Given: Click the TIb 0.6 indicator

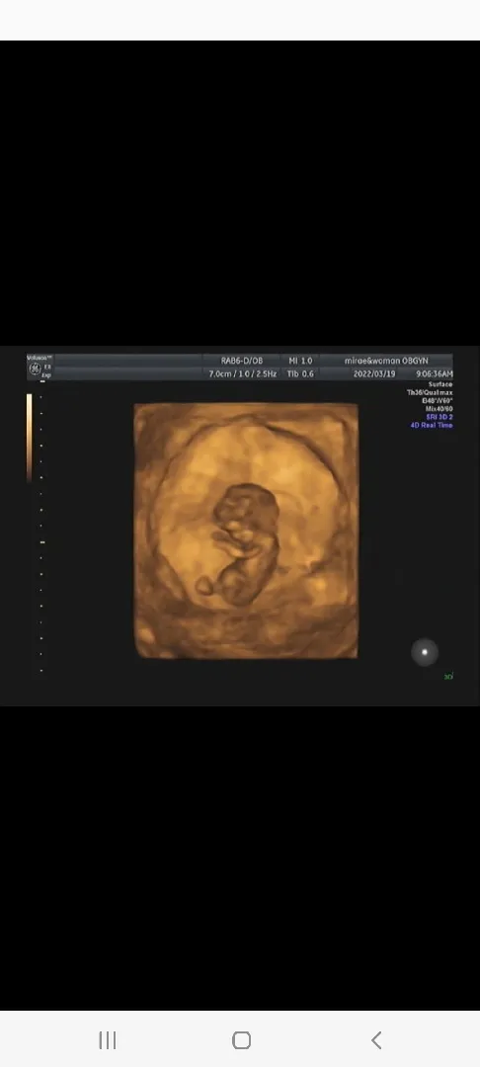Looking at the screenshot, I should [x=300, y=374].
